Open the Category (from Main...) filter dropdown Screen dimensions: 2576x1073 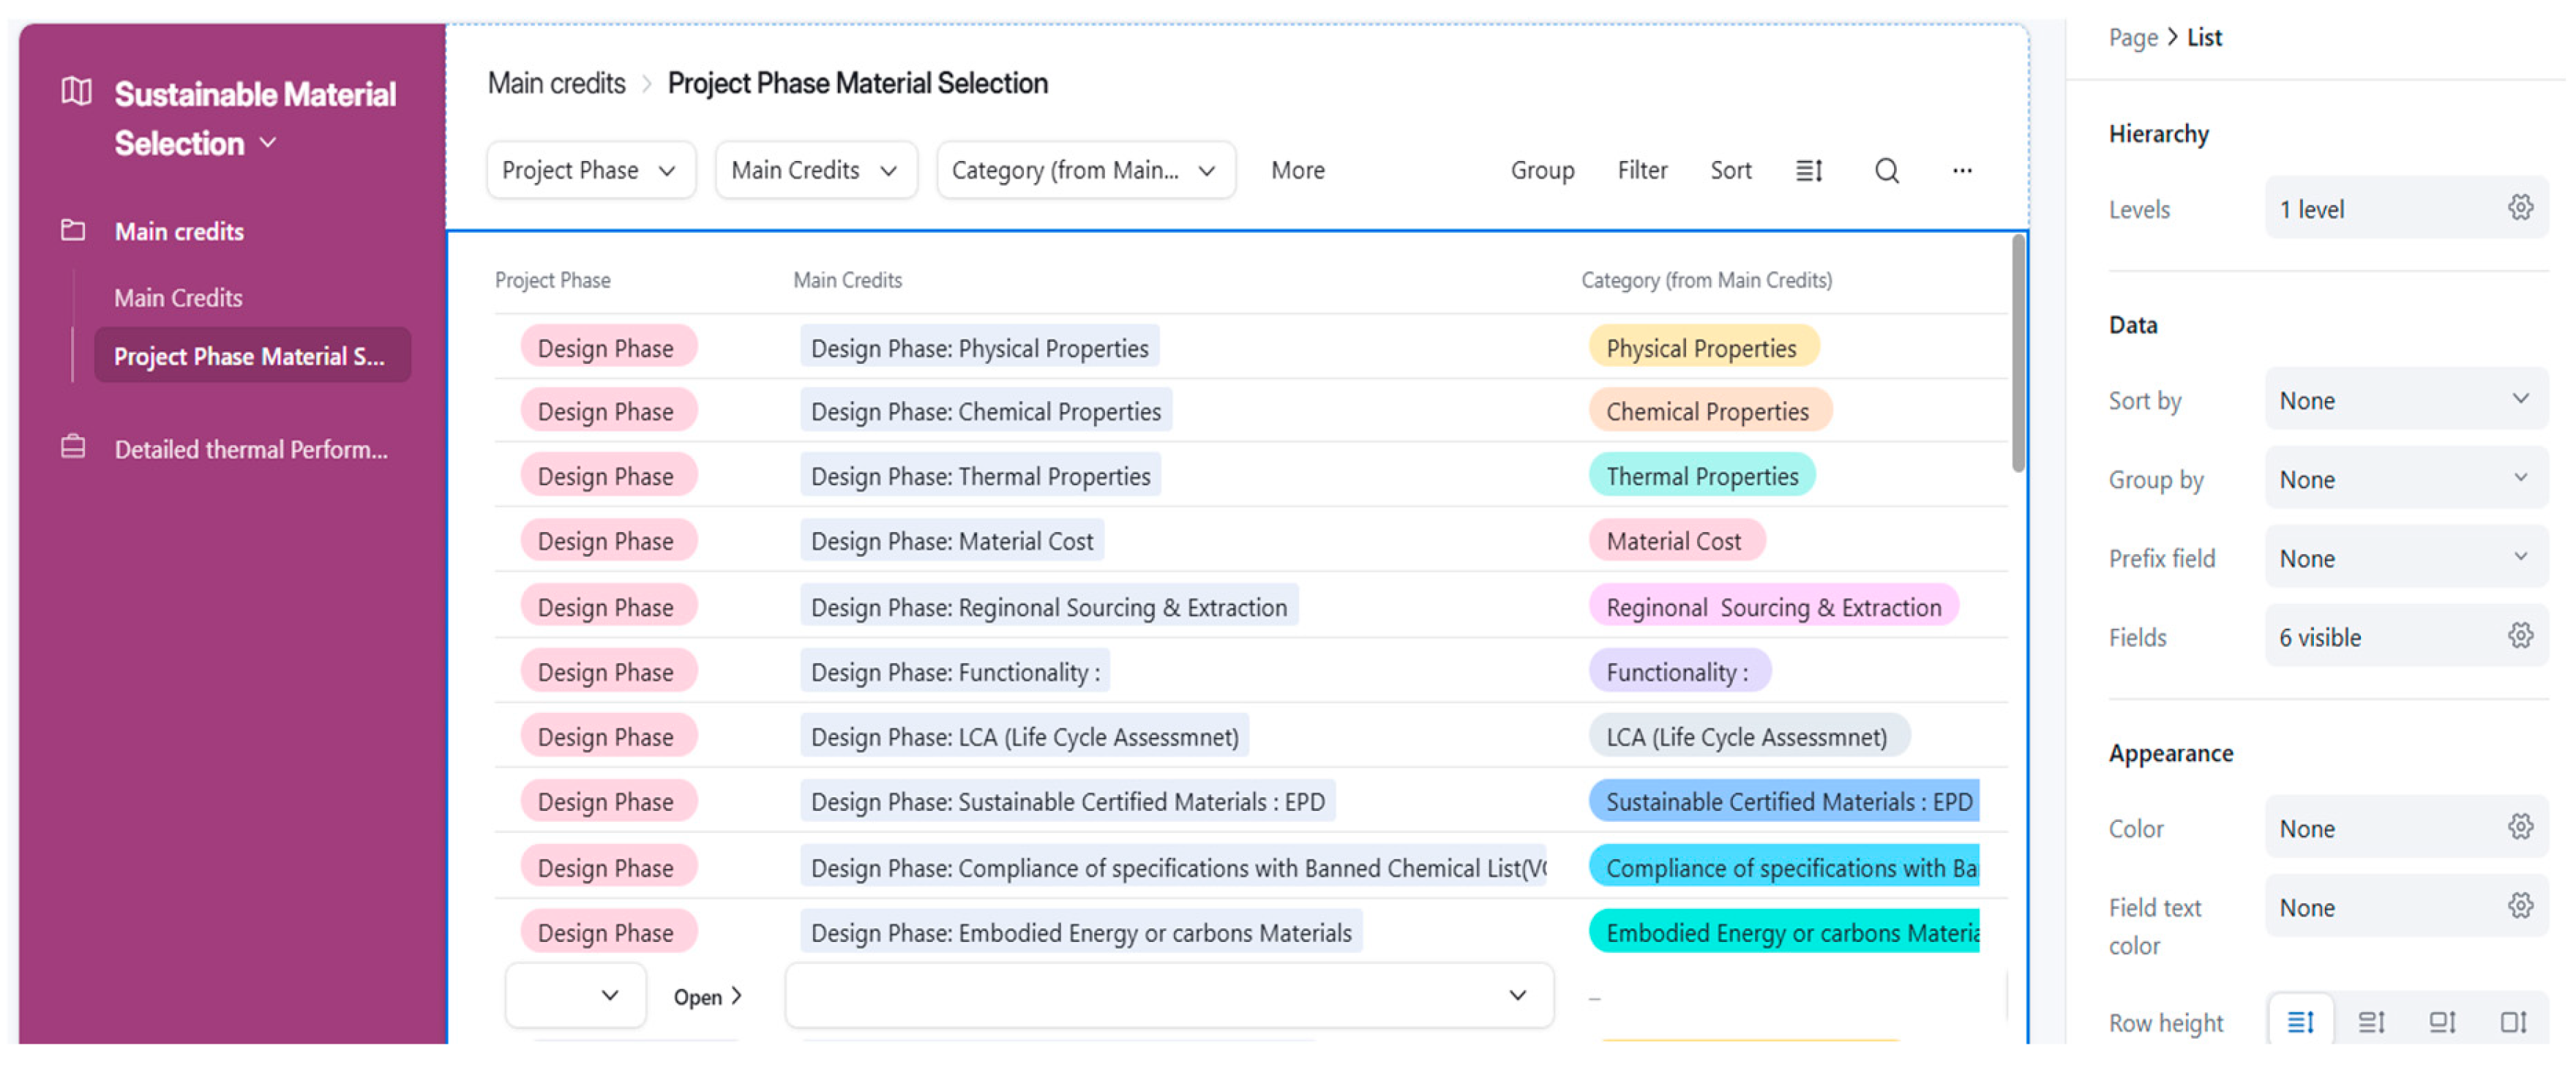[x=1085, y=170]
